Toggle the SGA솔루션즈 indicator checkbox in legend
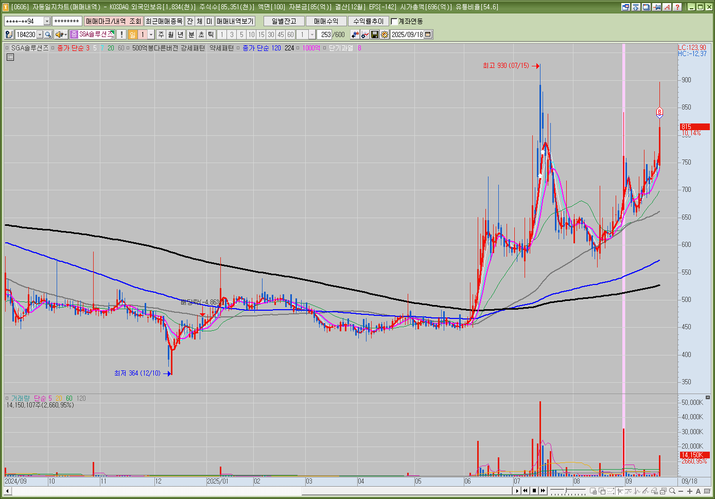 (x=7, y=48)
